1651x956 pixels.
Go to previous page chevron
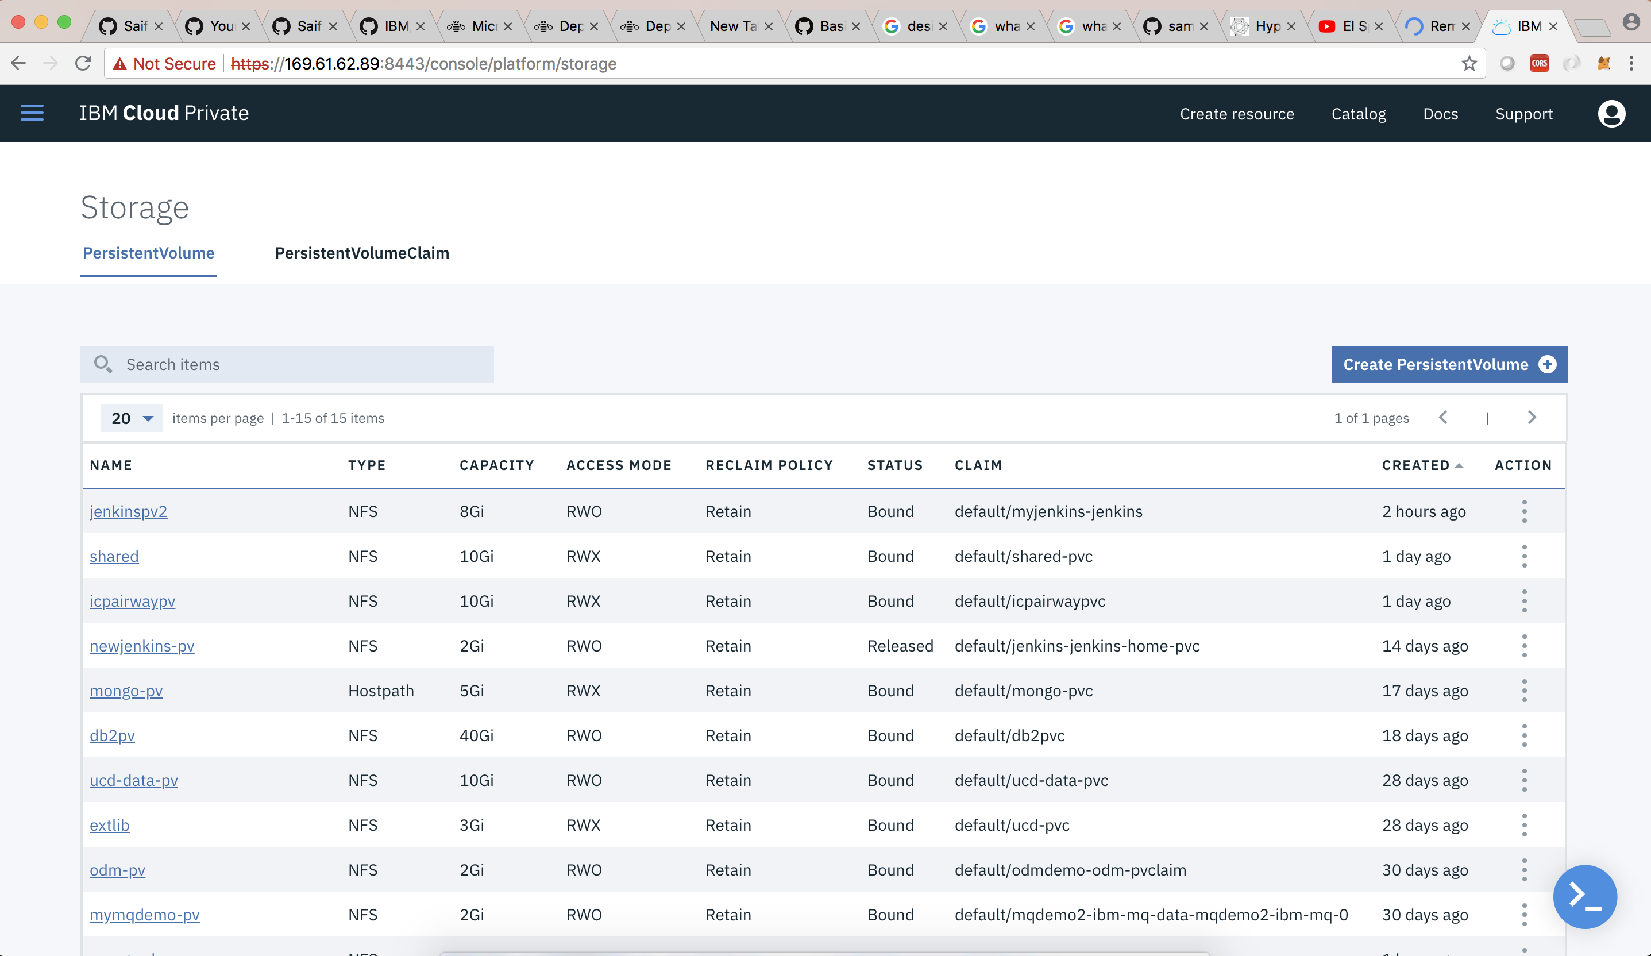coord(1443,418)
